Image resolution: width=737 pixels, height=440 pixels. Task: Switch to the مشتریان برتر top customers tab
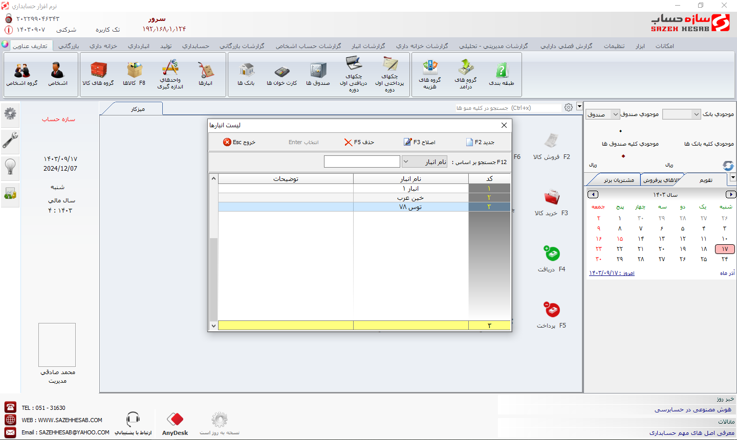618,180
